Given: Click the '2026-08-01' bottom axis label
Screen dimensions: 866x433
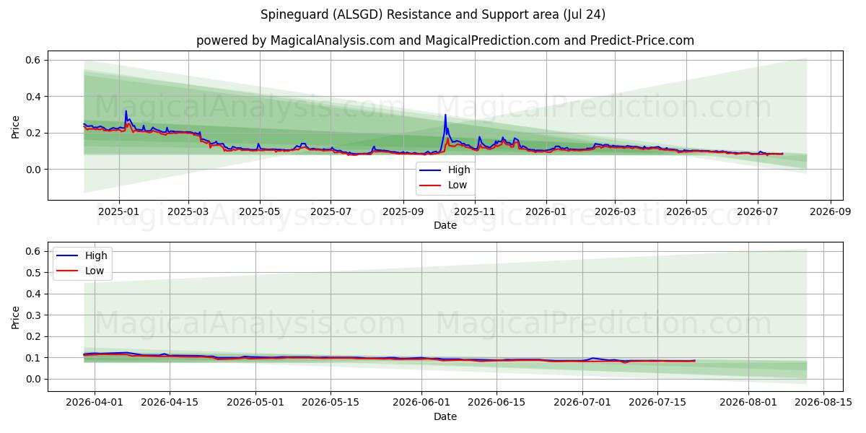Looking at the screenshot, I should [x=748, y=403].
